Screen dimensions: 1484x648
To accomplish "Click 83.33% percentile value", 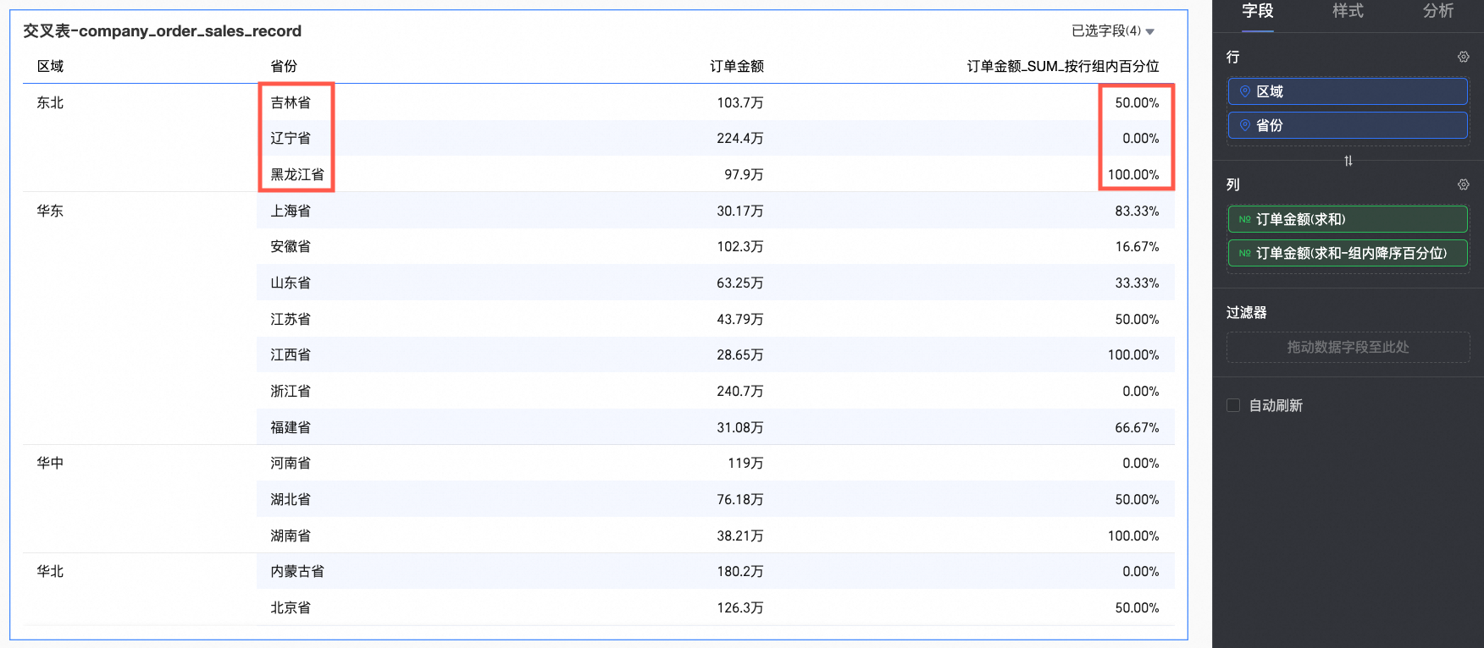I will pos(1137,211).
